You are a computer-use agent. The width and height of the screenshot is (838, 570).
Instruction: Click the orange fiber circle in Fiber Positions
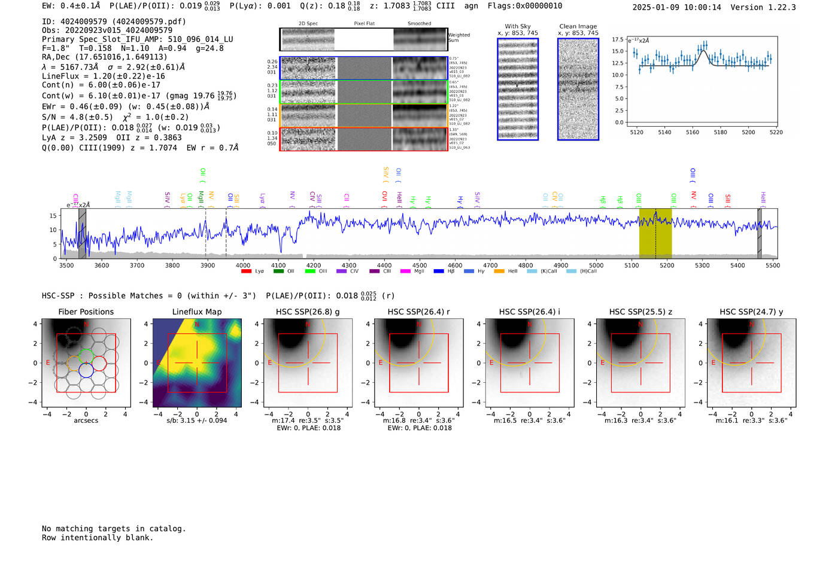74,363
